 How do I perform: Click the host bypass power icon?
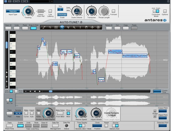[x=6, y=1]
